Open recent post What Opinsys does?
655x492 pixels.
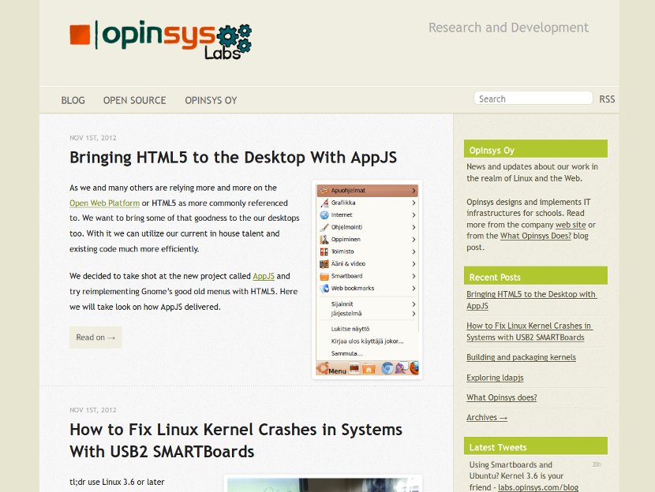tap(501, 397)
